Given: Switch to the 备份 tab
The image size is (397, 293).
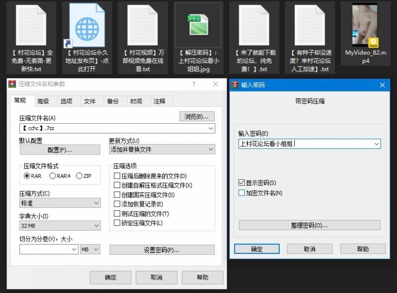Looking at the screenshot, I should 113,101.
